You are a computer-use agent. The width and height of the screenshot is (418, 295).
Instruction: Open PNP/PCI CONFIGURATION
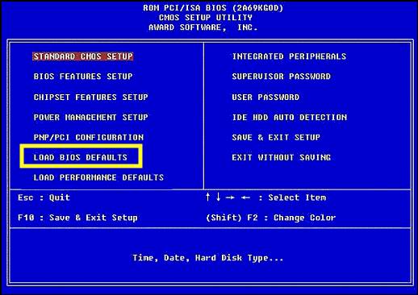89,138
